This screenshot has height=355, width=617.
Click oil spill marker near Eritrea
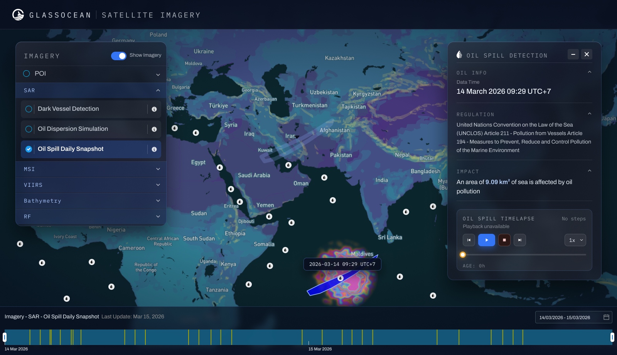(240, 202)
